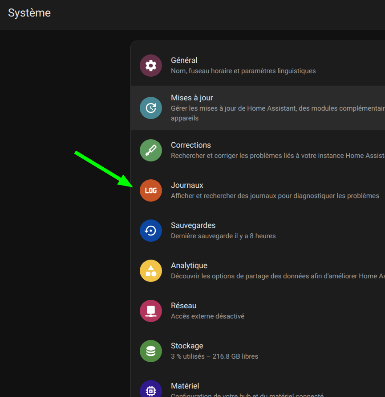Go to the Corrections entry
The height and width of the screenshot is (397, 385).
(190, 145)
